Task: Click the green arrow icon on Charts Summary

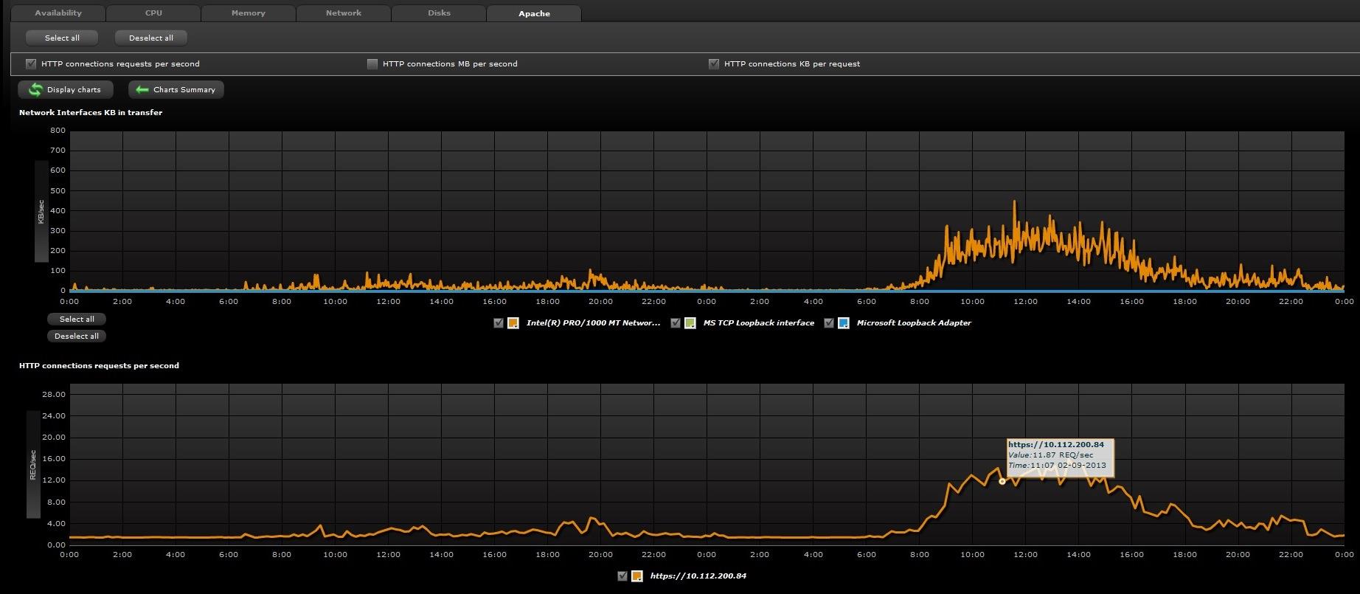Action: [x=142, y=89]
